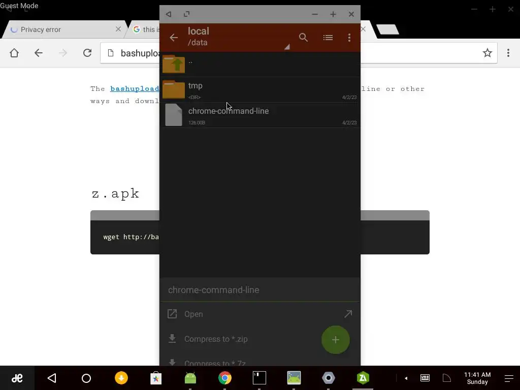
Task: Open Chrome from the taskbar
Action: click(x=225, y=378)
